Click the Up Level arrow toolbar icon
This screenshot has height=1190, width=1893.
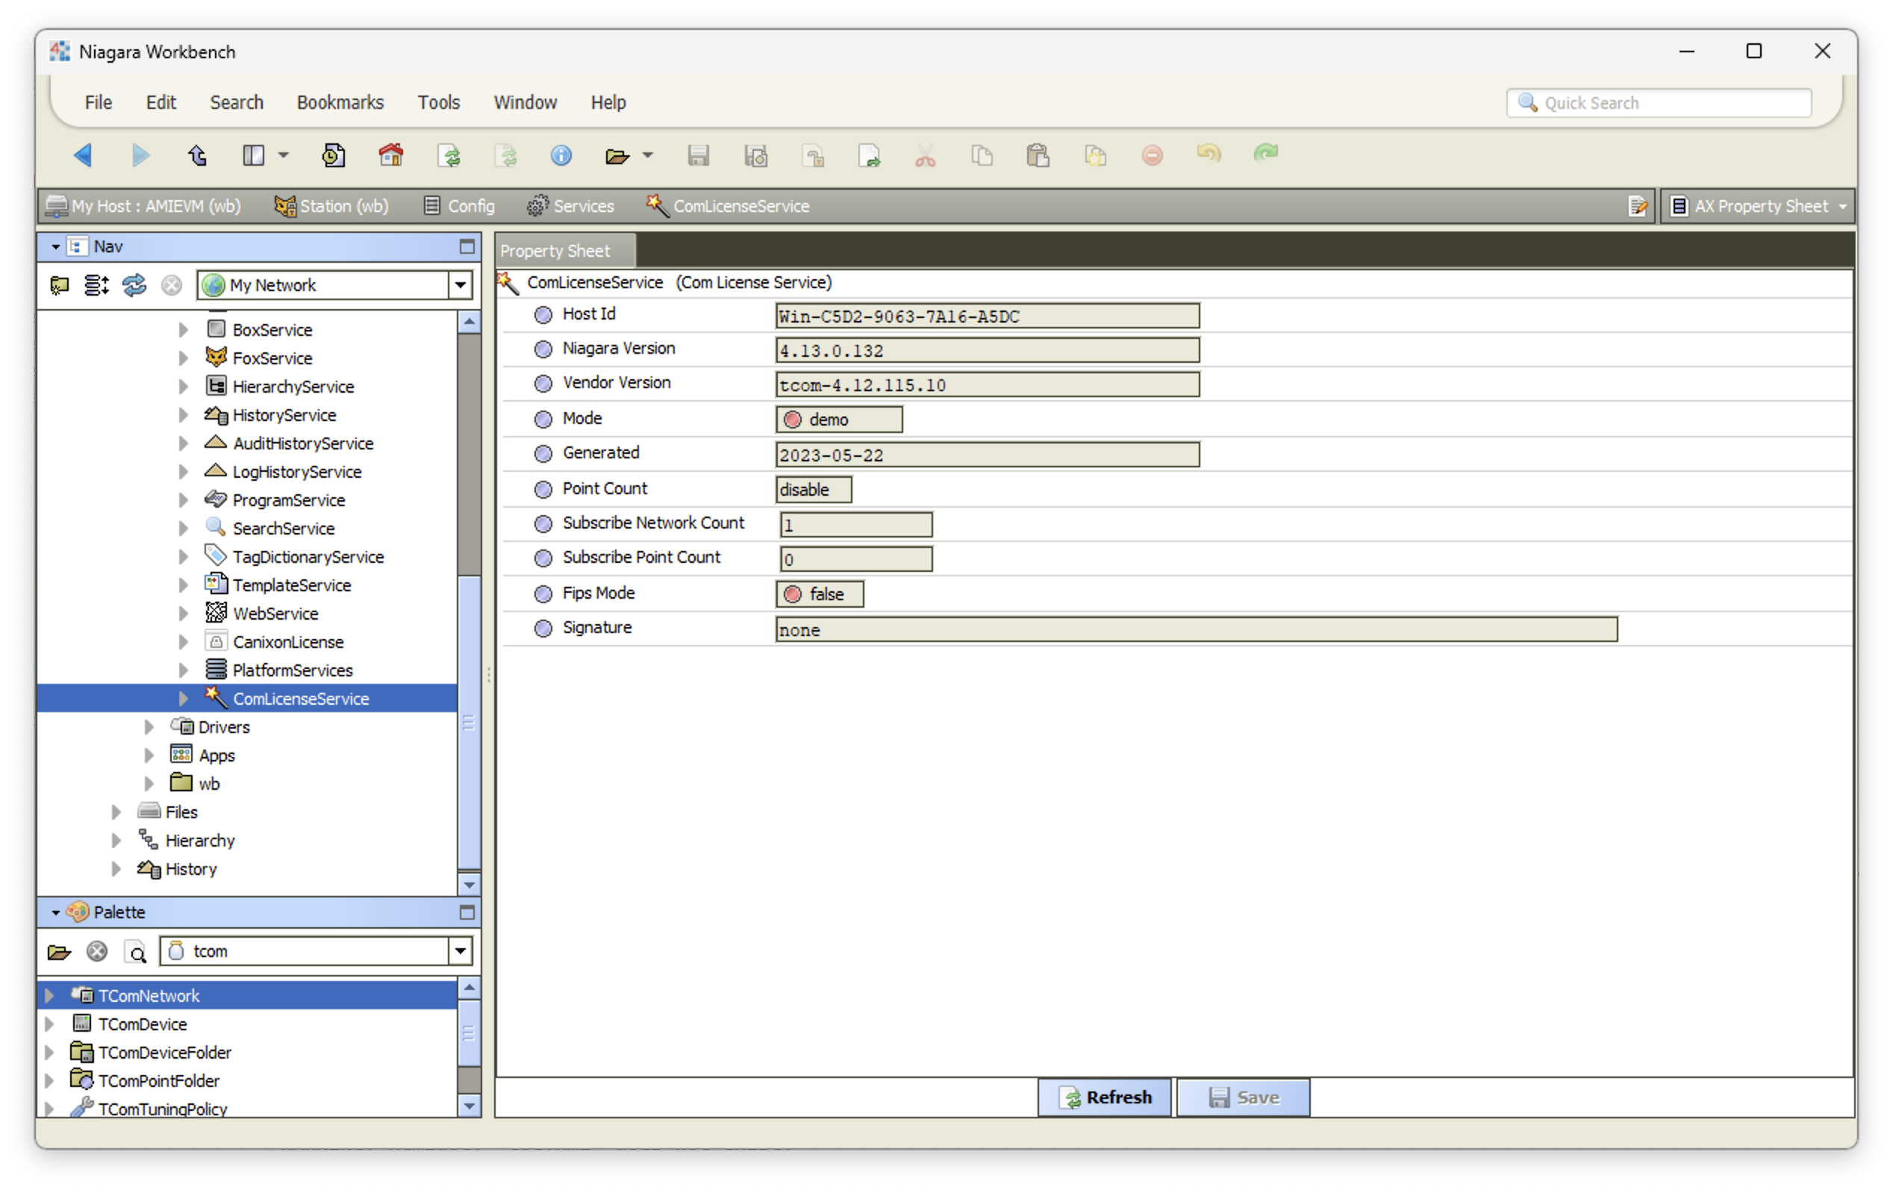click(197, 155)
